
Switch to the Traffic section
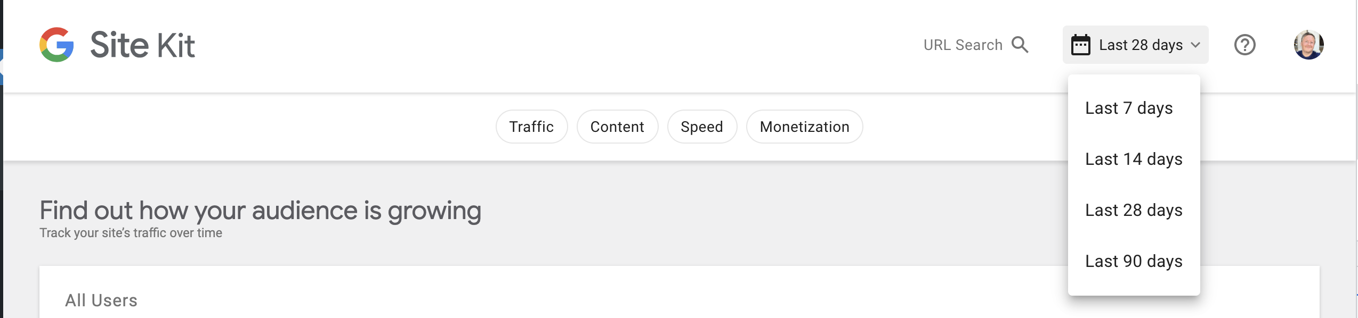[x=531, y=127]
